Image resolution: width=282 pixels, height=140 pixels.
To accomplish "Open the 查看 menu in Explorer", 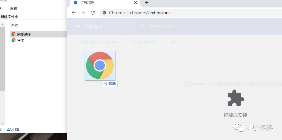I will coord(14,8).
